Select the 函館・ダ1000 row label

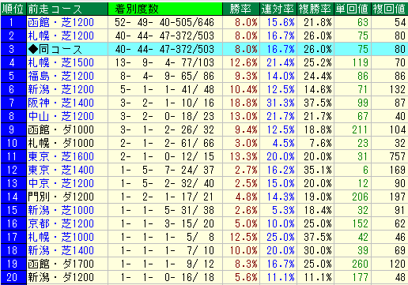pyautogui.click(x=61, y=129)
